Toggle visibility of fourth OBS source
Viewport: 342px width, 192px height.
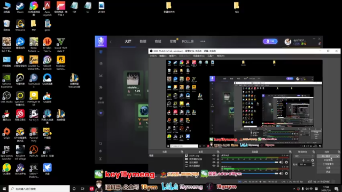(x=214, y=166)
